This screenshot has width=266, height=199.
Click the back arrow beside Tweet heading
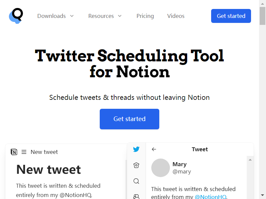coord(154,149)
